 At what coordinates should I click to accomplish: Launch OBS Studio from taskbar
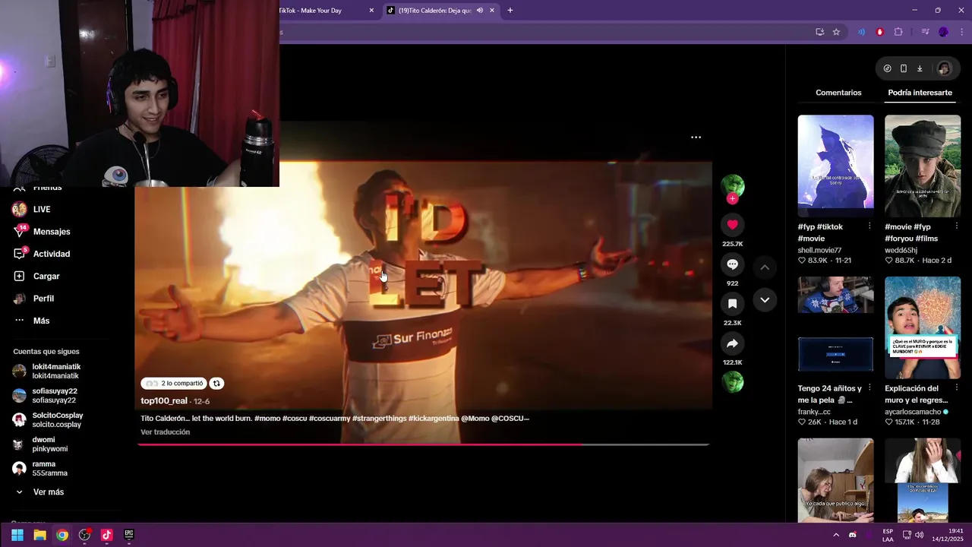point(84,535)
